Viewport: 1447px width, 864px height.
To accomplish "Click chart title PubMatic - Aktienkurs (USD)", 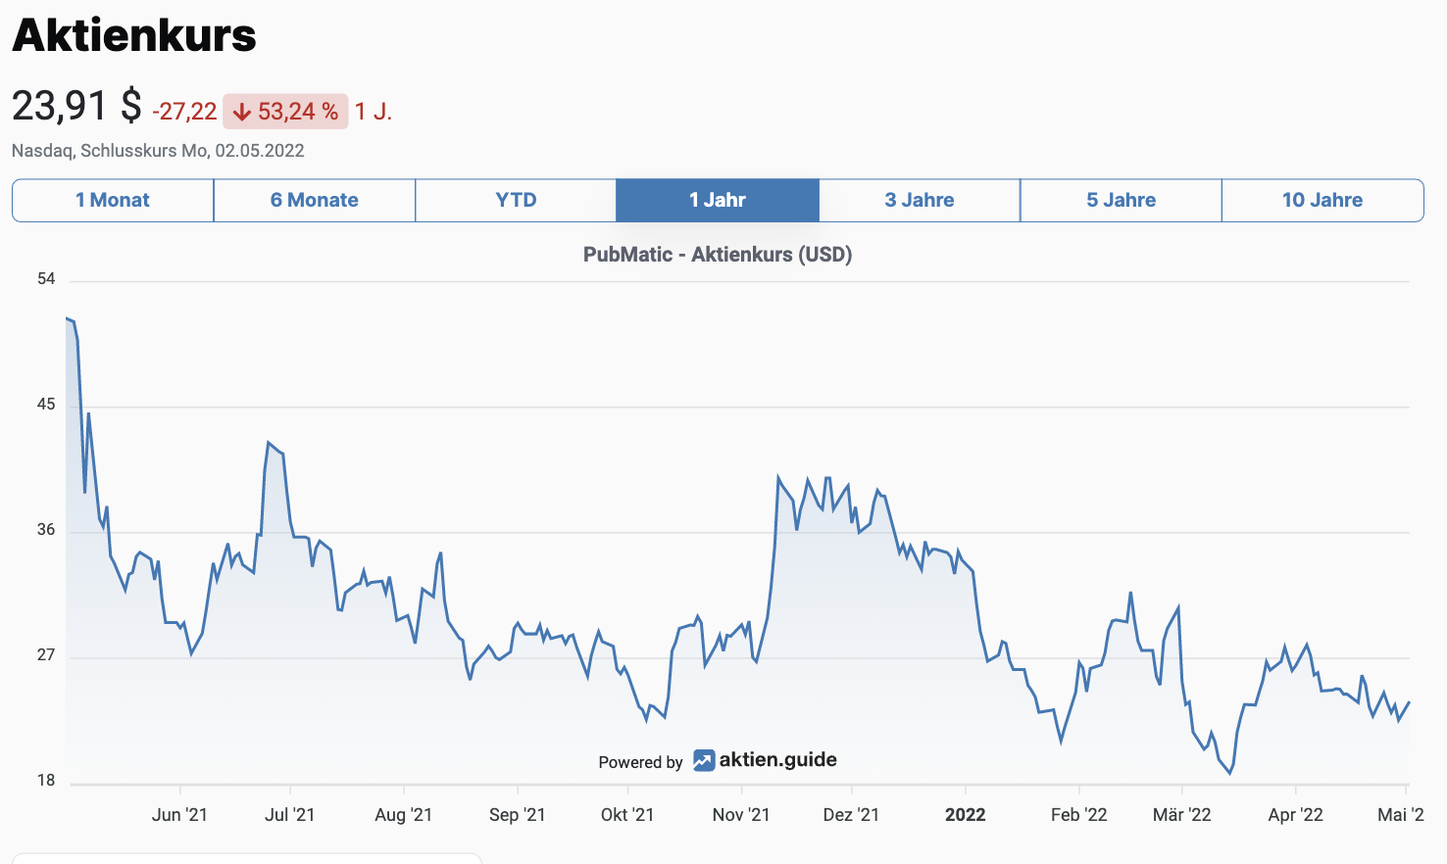I will tap(718, 255).
